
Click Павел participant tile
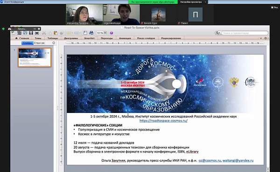pyautogui.click(x=196, y=14)
